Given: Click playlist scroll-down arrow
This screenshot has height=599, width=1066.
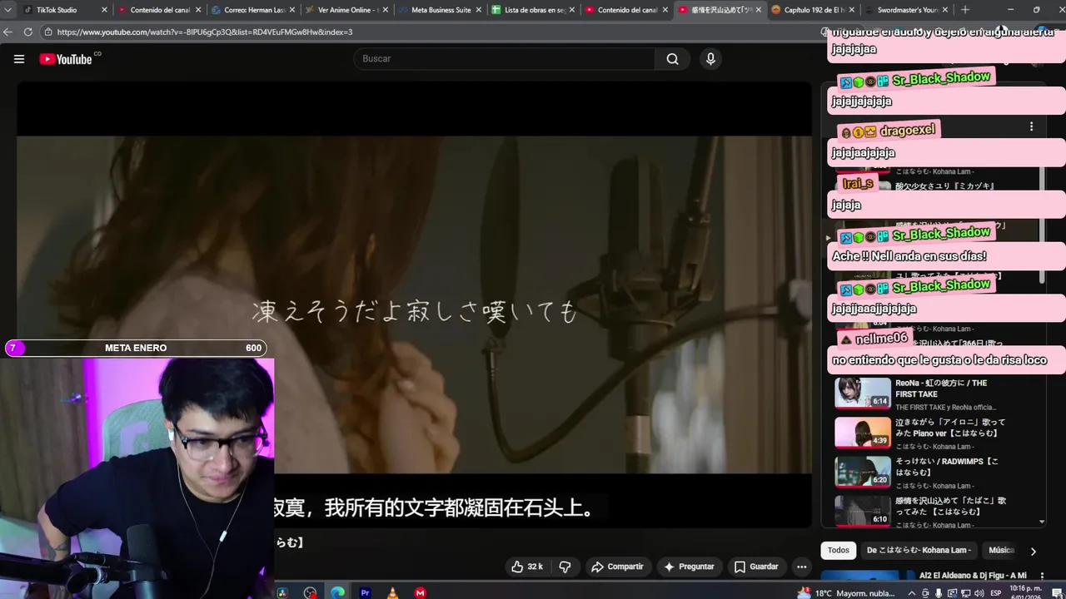Looking at the screenshot, I should pos(1041,522).
